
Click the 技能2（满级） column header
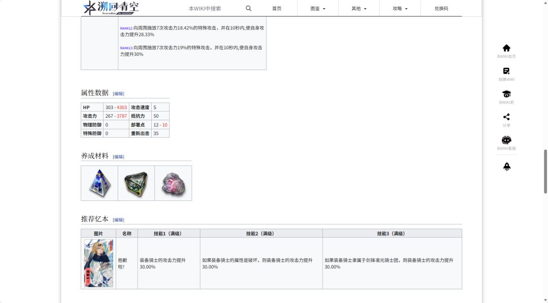click(261, 233)
